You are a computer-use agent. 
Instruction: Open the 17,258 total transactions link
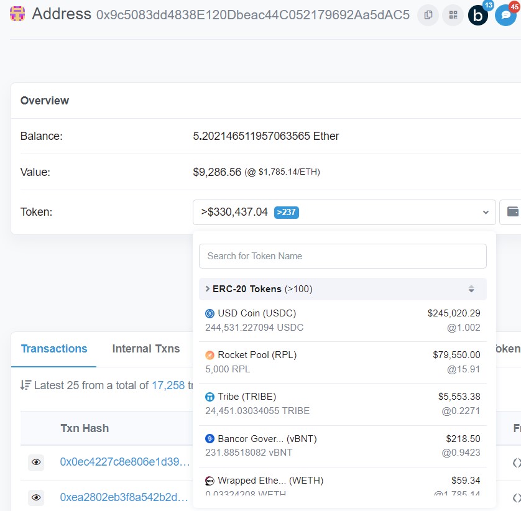168,385
